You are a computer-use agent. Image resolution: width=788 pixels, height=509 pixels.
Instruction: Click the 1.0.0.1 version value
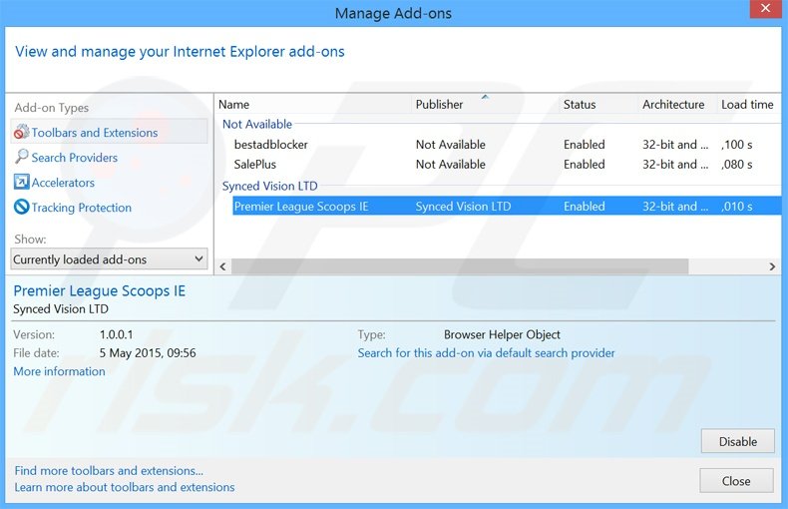(x=116, y=334)
